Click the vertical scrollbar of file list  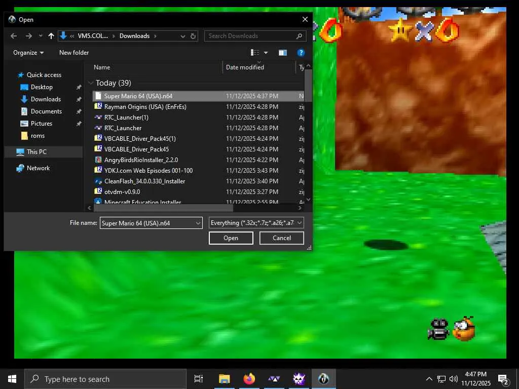click(308, 86)
